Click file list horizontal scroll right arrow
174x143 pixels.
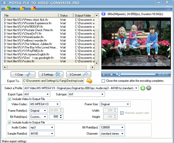click(x=92, y=67)
